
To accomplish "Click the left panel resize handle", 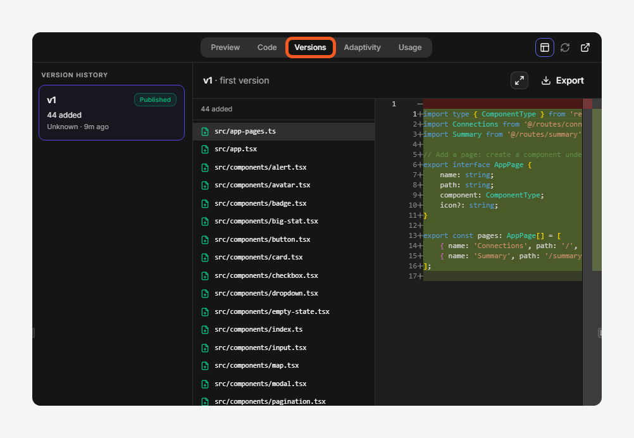I will pyautogui.click(x=33, y=333).
